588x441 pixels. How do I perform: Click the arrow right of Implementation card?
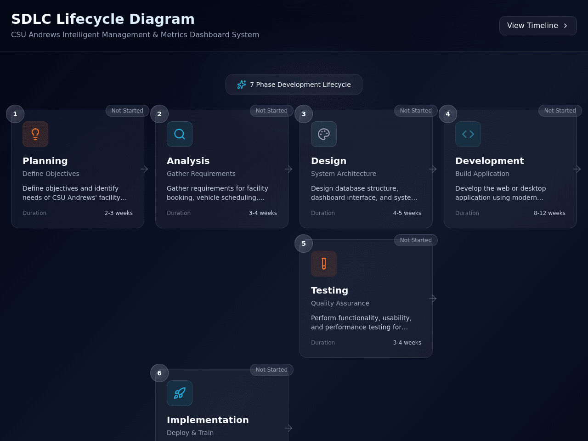288,428
